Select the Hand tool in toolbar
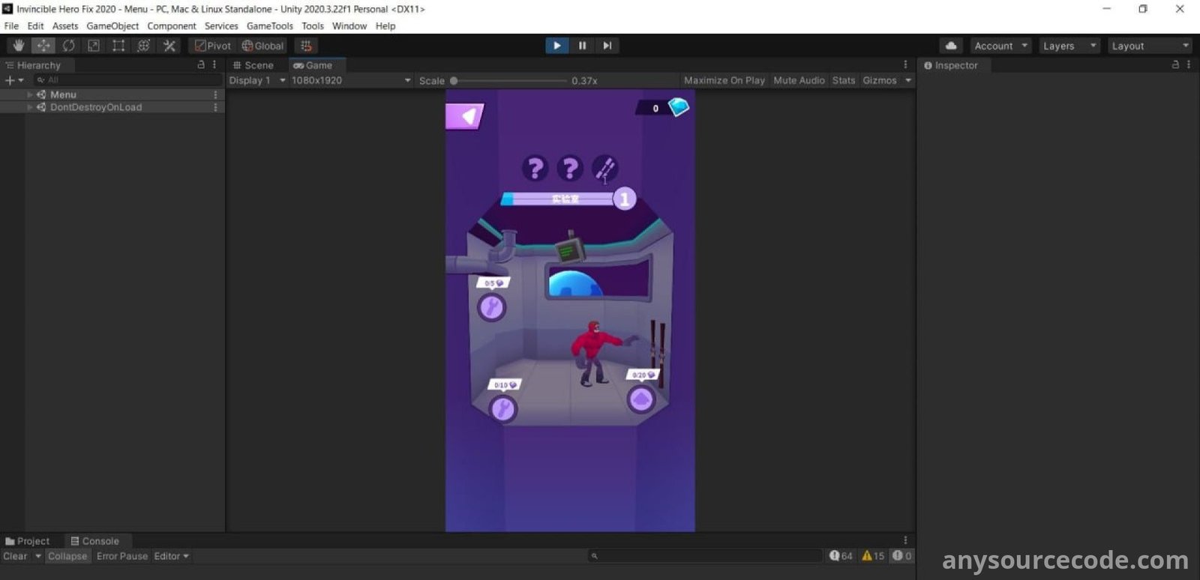This screenshot has height=580, width=1200. [x=19, y=46]
